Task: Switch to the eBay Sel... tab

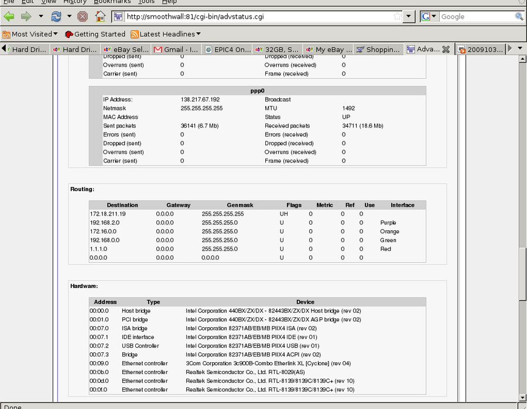Action: click(126, 49)
